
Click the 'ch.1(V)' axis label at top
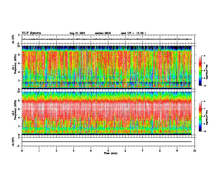13,39
